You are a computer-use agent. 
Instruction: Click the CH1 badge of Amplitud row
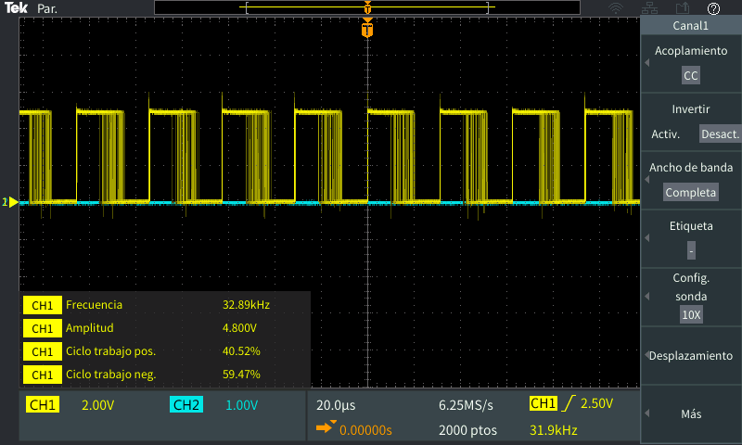(43, 329)
